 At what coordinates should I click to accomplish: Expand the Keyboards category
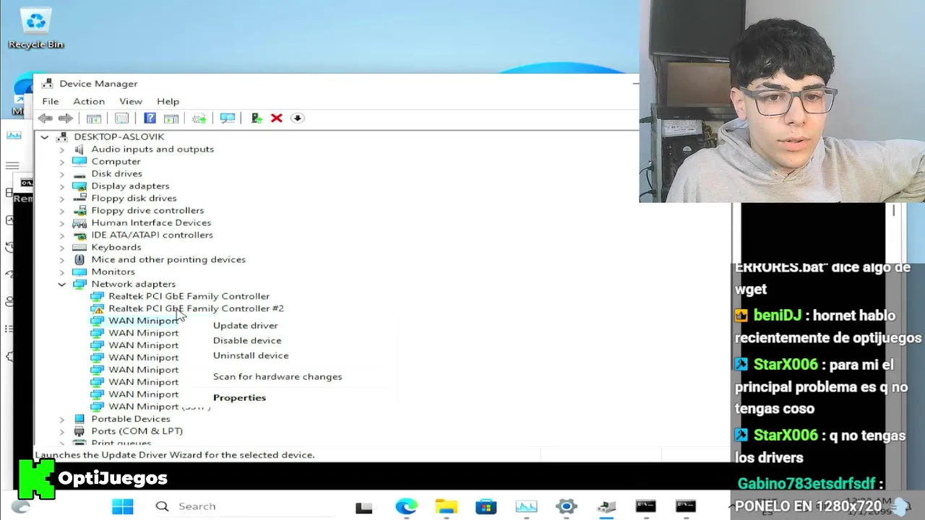point(61,248)
